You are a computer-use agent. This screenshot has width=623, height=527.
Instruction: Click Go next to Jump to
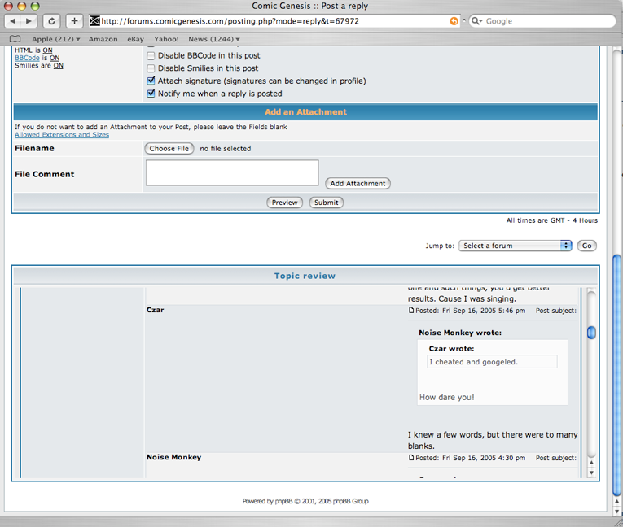(x=587, y=246)
